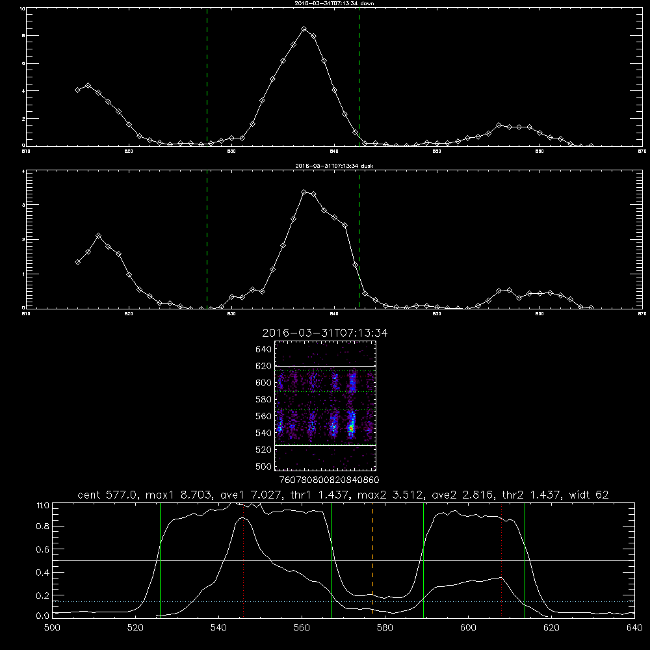Select the 'ave2 2.816' value
650x650 pixels.
(463, 495)
